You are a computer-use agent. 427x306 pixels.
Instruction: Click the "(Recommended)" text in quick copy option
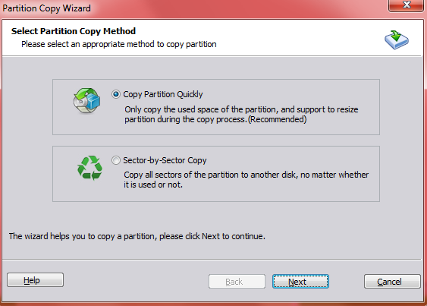(x=278, y=119)
